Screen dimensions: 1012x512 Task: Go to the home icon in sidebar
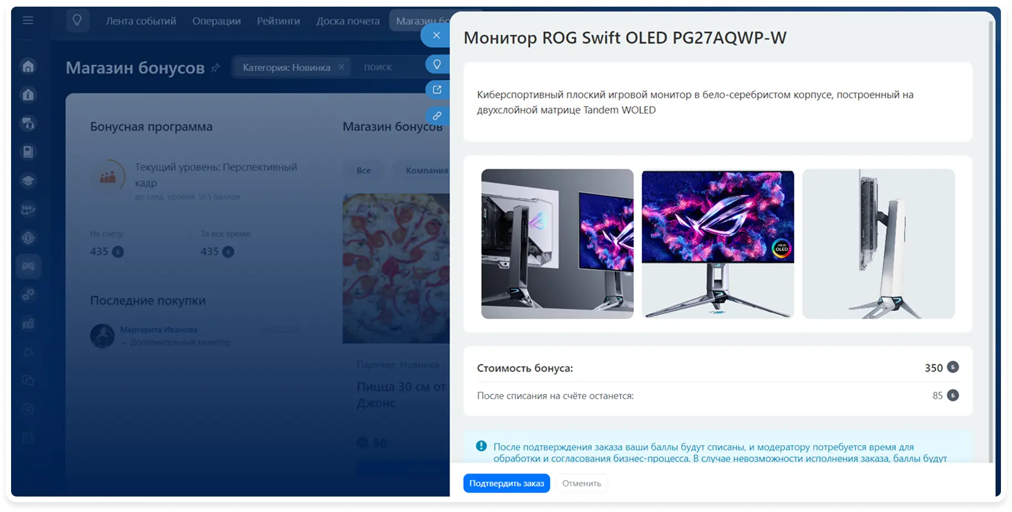(x=28, y=67)
